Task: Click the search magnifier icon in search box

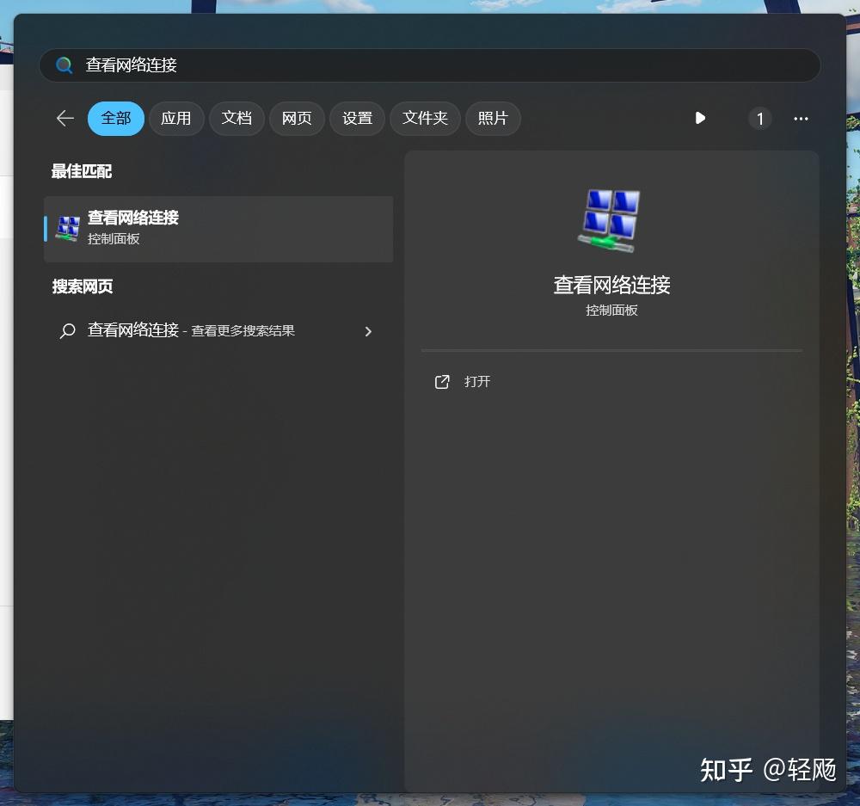Action: click(x=64, y=65)
